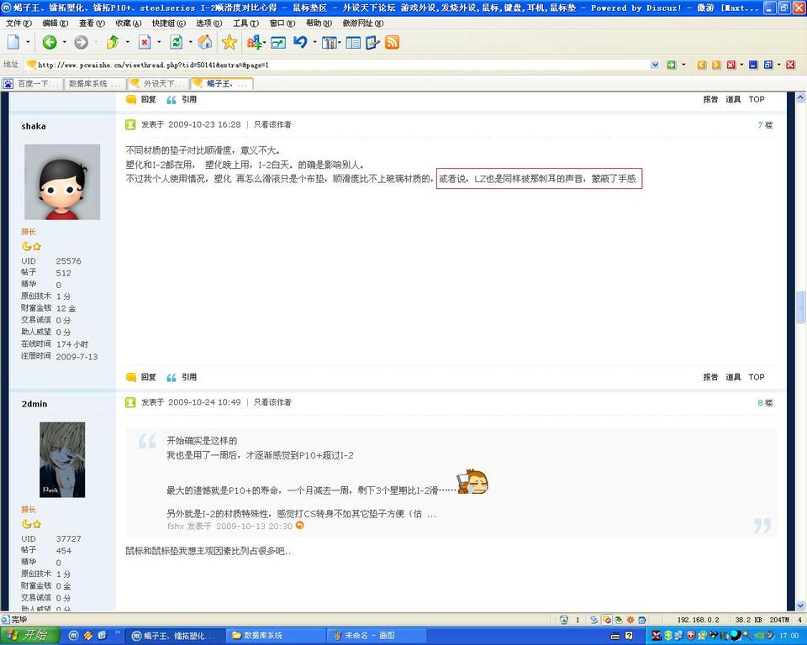The image size is (807, 645).
Task: Open the 工具 (Tools) menu
Action: pos(245,23)
